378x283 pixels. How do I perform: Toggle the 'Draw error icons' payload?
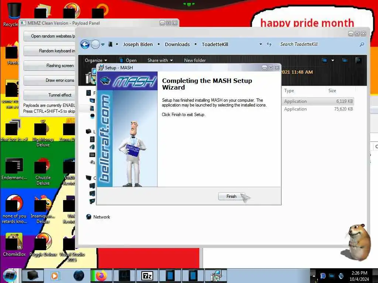click(50, 80)
